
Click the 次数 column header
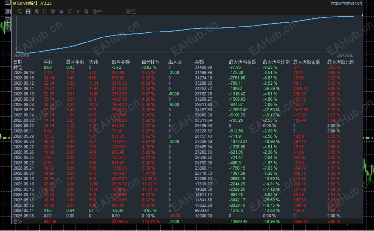pyautogui.click(x=93, y=62)
